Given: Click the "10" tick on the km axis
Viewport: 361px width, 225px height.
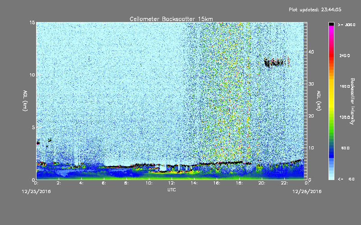Looking at the screenshot, I should 32,75.
